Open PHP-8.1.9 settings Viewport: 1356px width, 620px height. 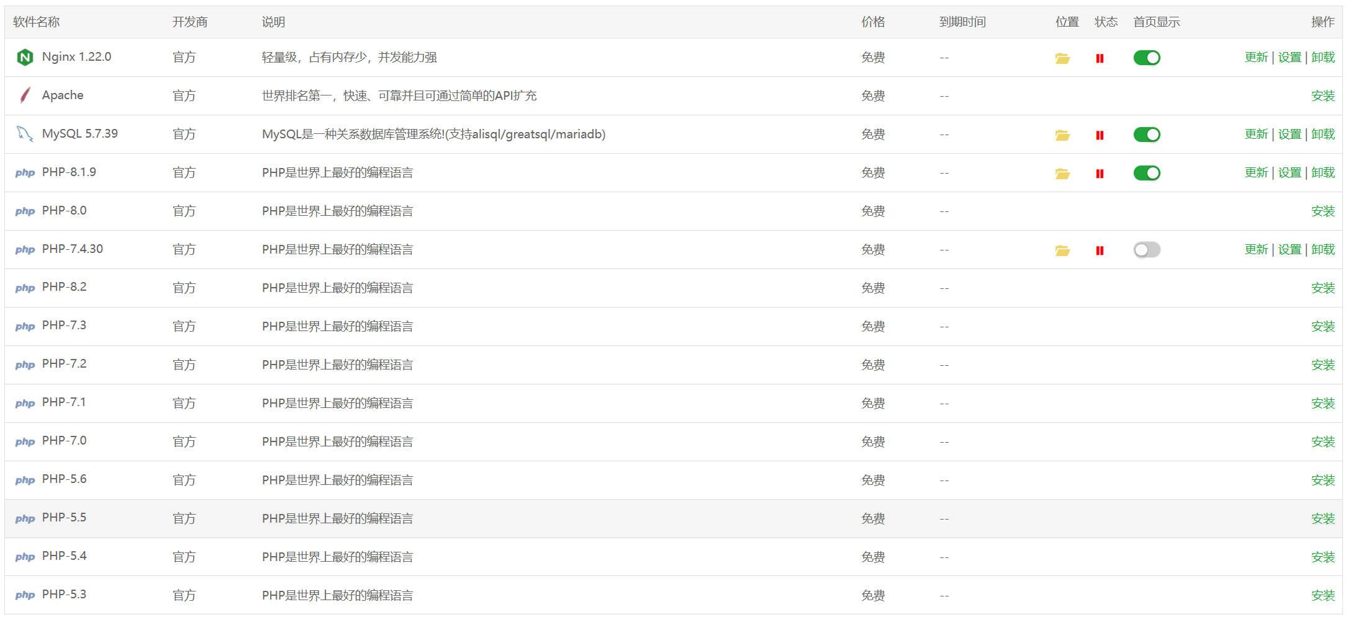[x=1290, y=173]
